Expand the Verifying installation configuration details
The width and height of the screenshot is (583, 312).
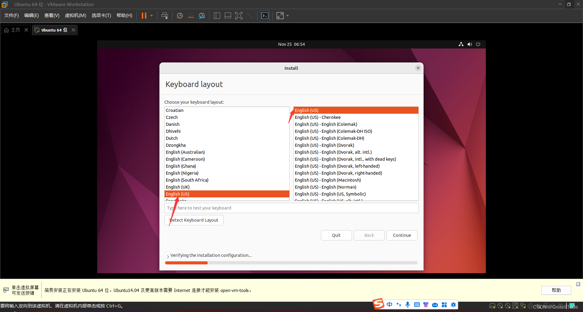point(168,256)
